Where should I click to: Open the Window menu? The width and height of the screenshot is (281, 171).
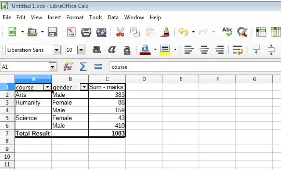click(x=134, y=18)
